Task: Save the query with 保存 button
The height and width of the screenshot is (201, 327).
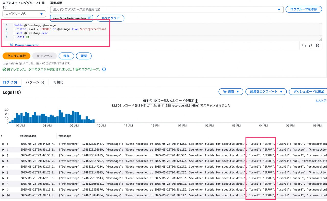Action: pos(66,56)
